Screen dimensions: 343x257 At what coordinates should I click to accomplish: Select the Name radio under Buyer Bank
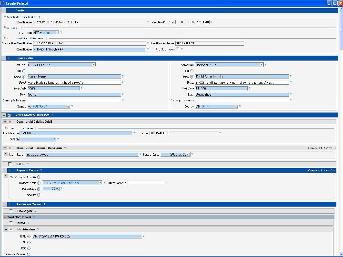(x=24, y=77)
